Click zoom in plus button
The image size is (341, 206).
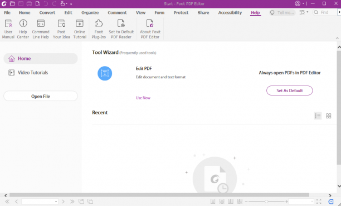click(286, 202)
